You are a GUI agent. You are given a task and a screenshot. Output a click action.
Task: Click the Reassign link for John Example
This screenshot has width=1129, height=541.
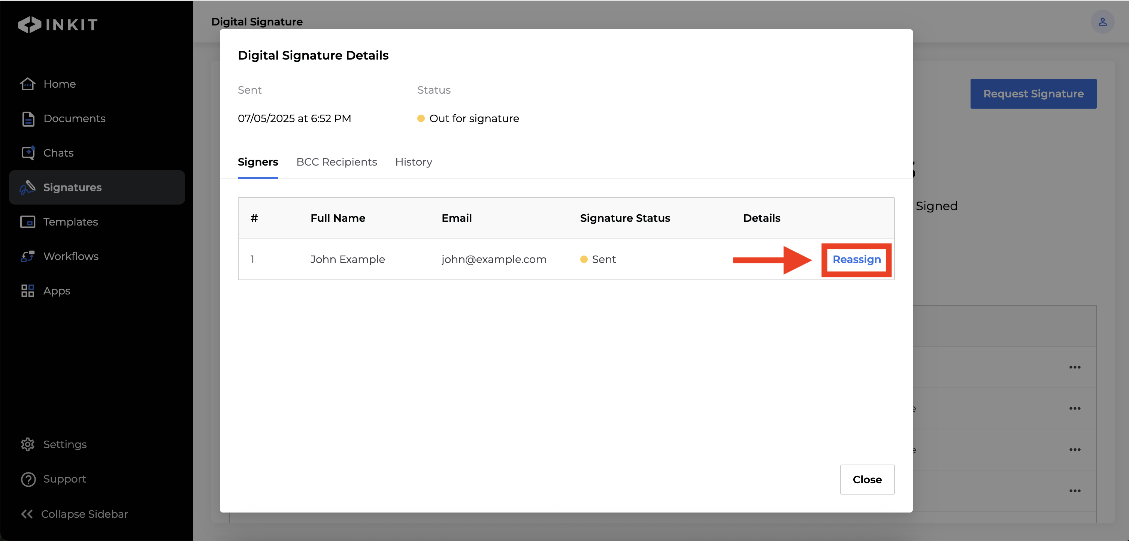[x=856, y=260]
